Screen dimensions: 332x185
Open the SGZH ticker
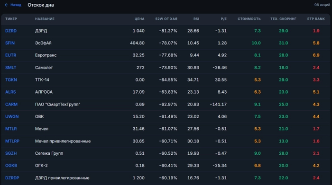[11, 153]
